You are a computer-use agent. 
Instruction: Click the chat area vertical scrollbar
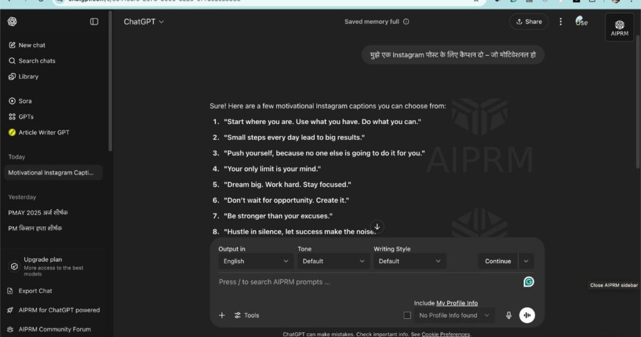pyautogui.click(x=638, y=102)
